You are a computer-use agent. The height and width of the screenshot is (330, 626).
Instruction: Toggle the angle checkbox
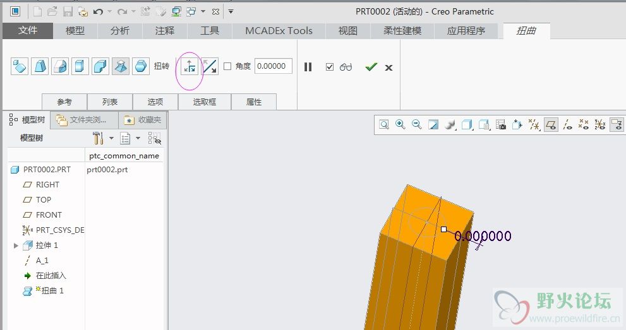coord(227,66)
